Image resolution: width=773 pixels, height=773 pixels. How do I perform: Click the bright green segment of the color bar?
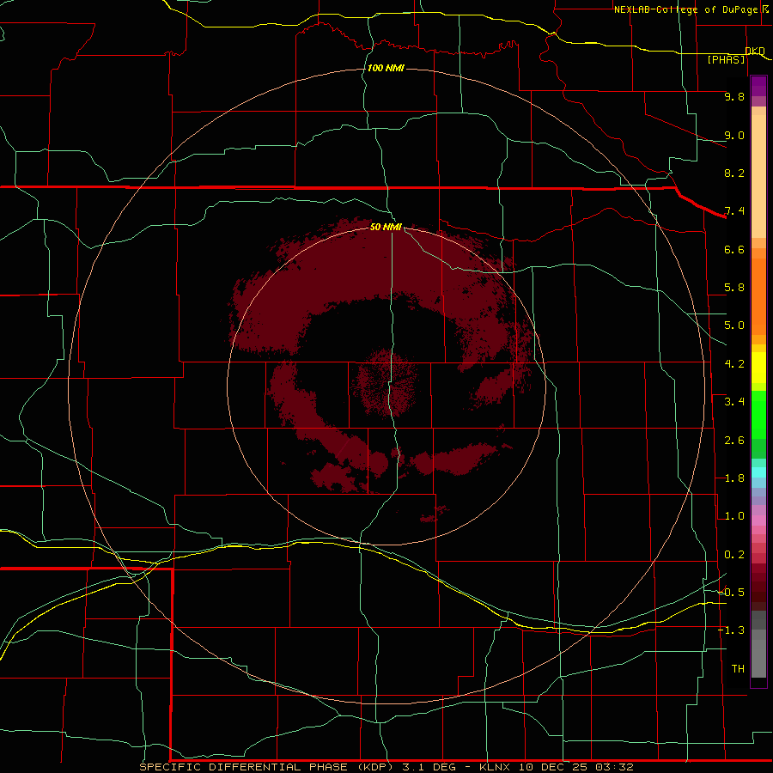(758, 415)
